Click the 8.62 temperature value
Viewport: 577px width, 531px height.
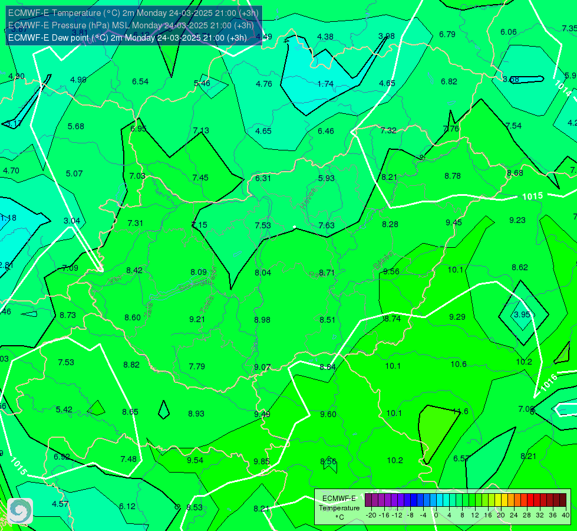pos(520,267)
